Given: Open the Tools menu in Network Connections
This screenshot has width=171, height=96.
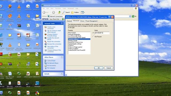Looking at the screenshot, I should [64, 9].
